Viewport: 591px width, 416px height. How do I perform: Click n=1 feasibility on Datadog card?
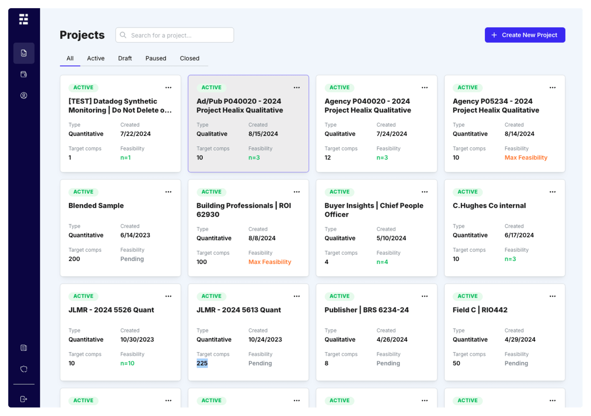(x=126, y=158)
